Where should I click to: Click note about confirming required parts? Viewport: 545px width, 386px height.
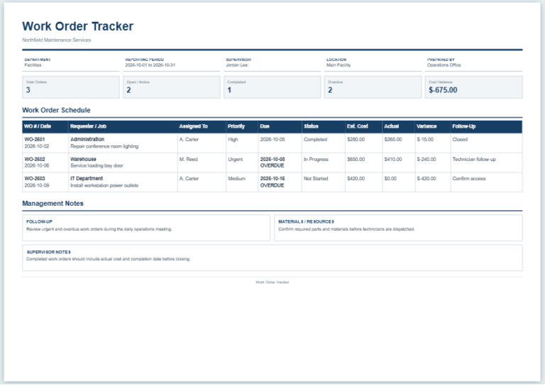(x=346, y=229)
